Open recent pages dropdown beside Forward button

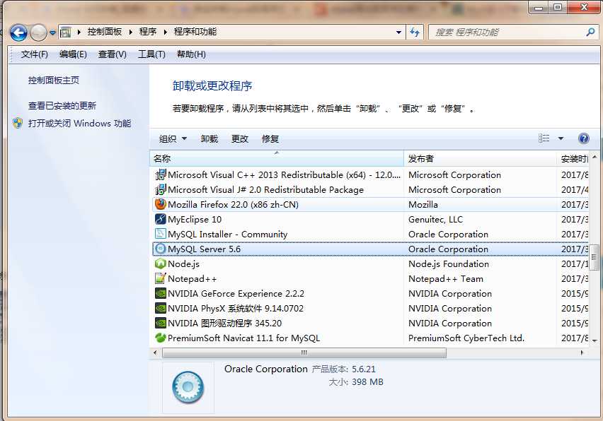[52, 32]
